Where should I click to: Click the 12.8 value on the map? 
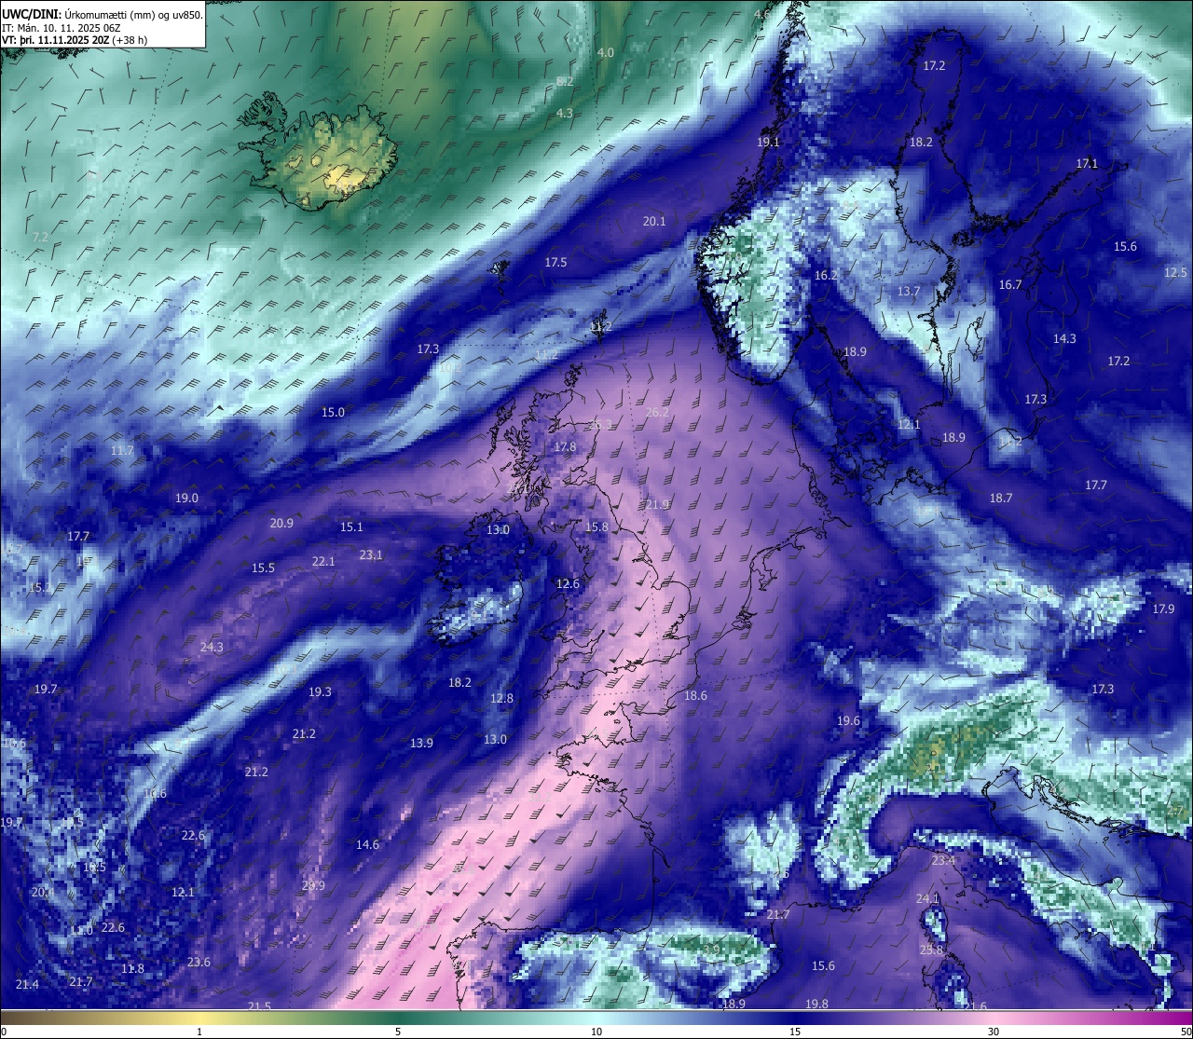tap(501, 698)
